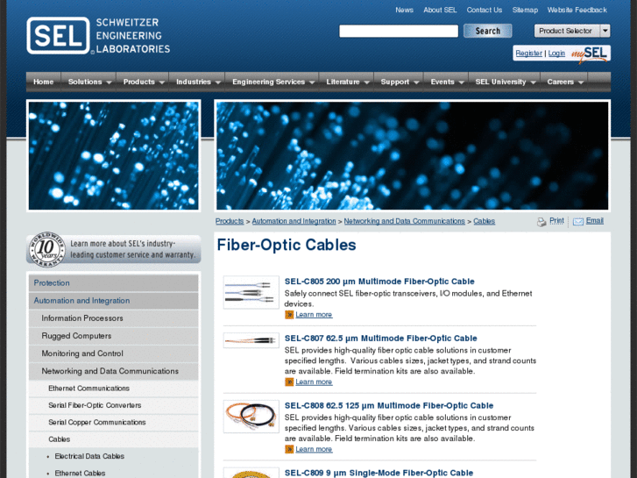The width and height of the screenshot is (637, 478).
Task: Click the SEL-C808 coiled cable thumbnail
Action: [251, 417]
